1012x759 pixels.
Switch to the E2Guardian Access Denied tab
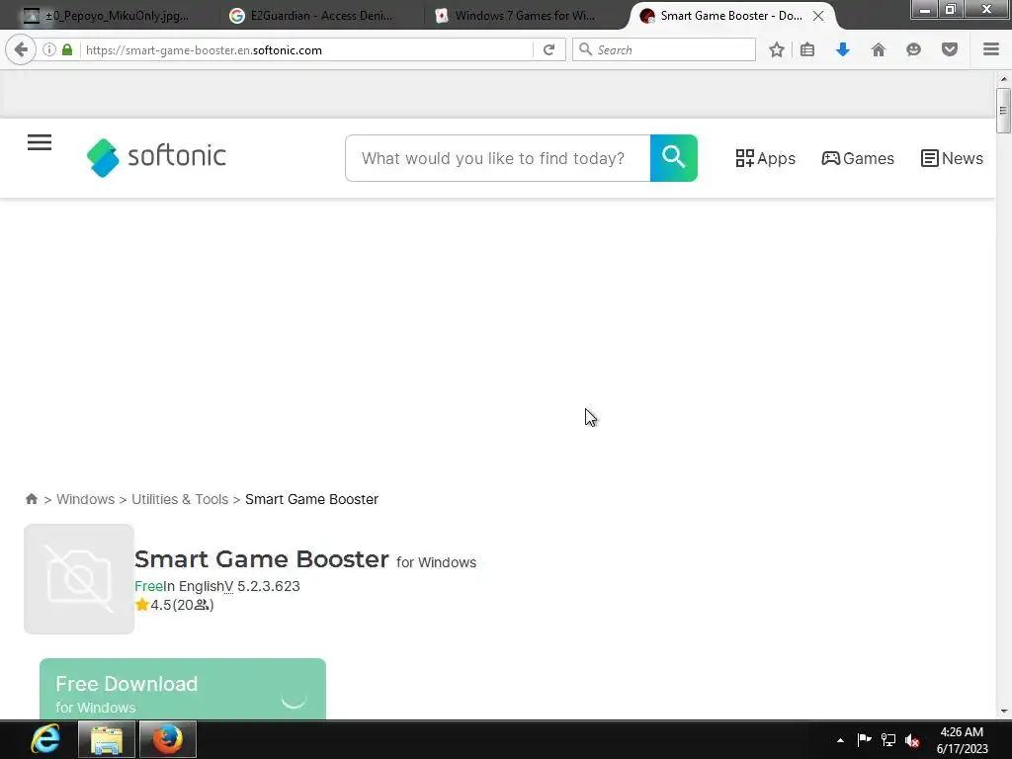(x=311, y=16)
